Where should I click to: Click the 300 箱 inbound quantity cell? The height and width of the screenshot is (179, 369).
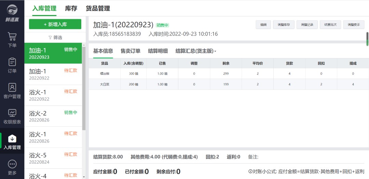[x=134, y=74]
